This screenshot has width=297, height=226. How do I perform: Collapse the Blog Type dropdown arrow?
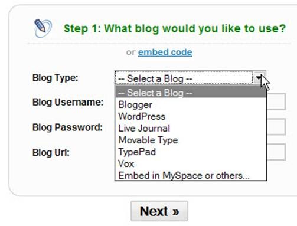coord(259,78)
